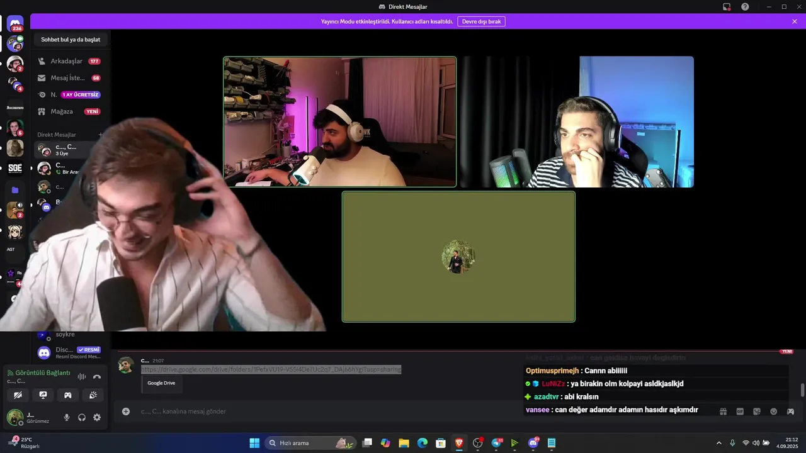Open the Windows Start menu

tap(254, 443)
